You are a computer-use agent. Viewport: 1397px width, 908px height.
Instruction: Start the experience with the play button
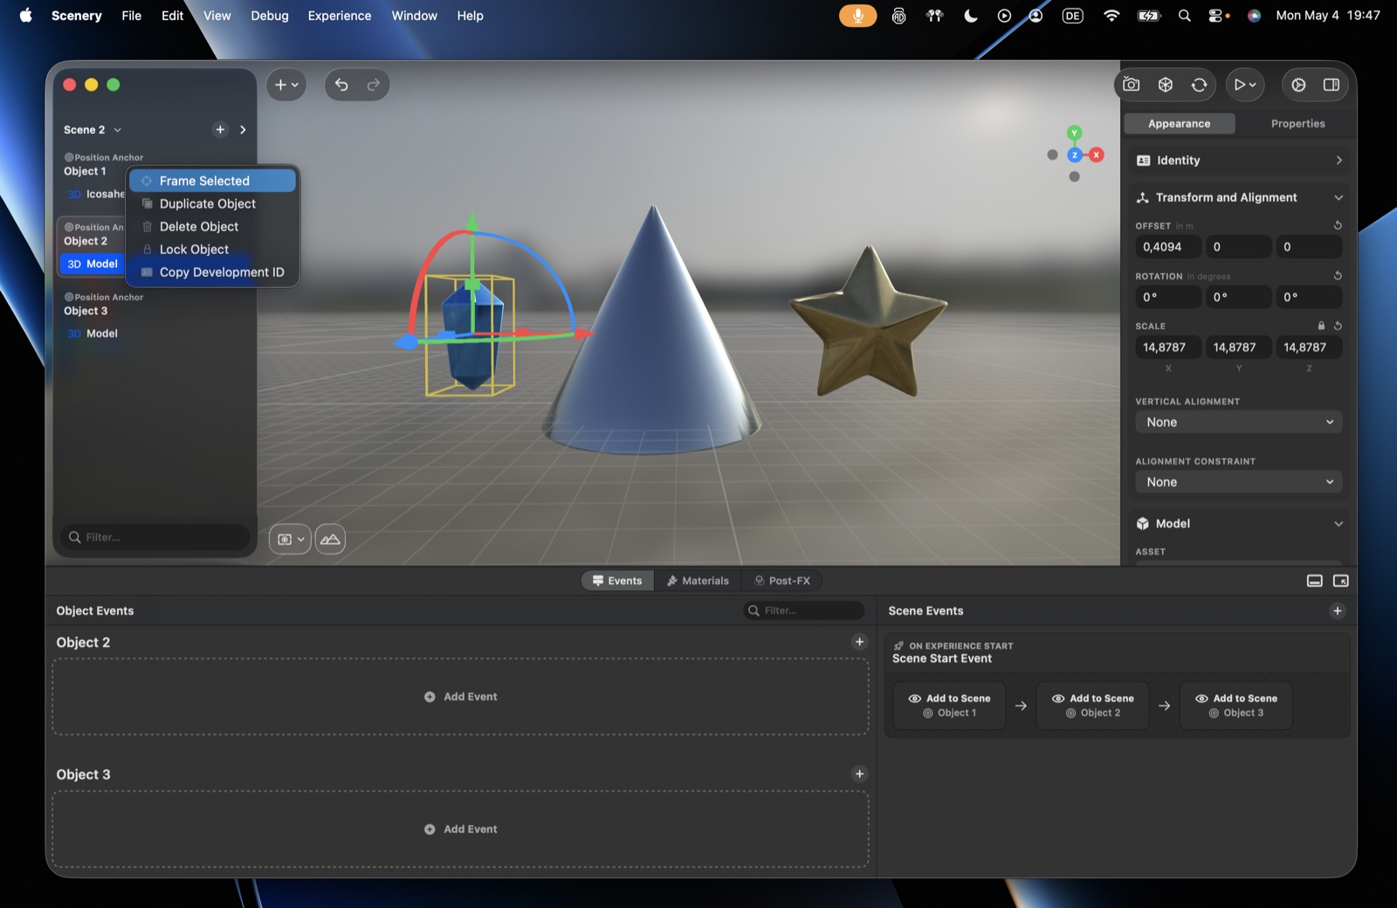click(x=1245, y=85)
